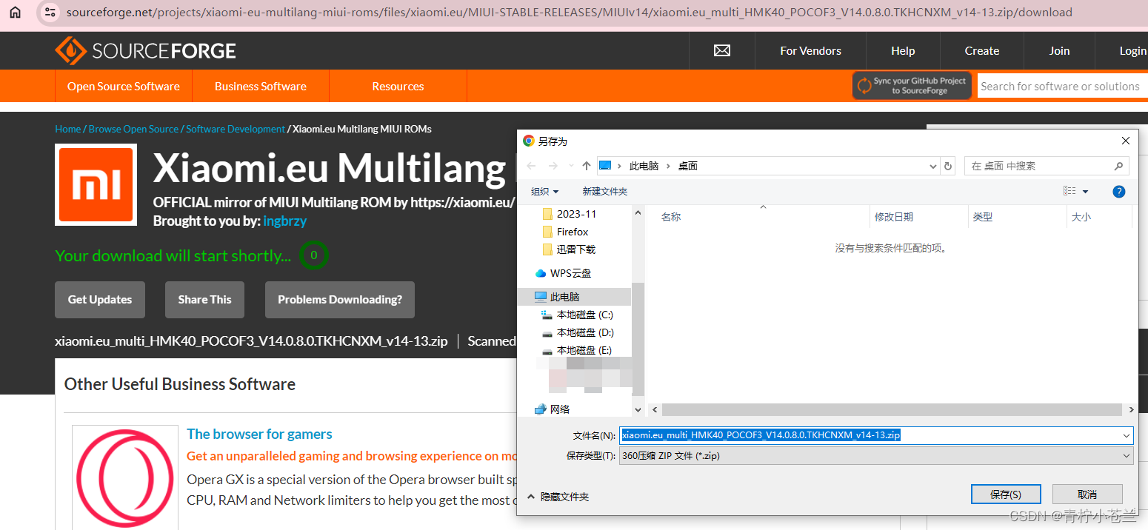Go up one folder level arrow
Image resolution: width=1148 pixels, height=530 pixels.
(x=587, y=166)
